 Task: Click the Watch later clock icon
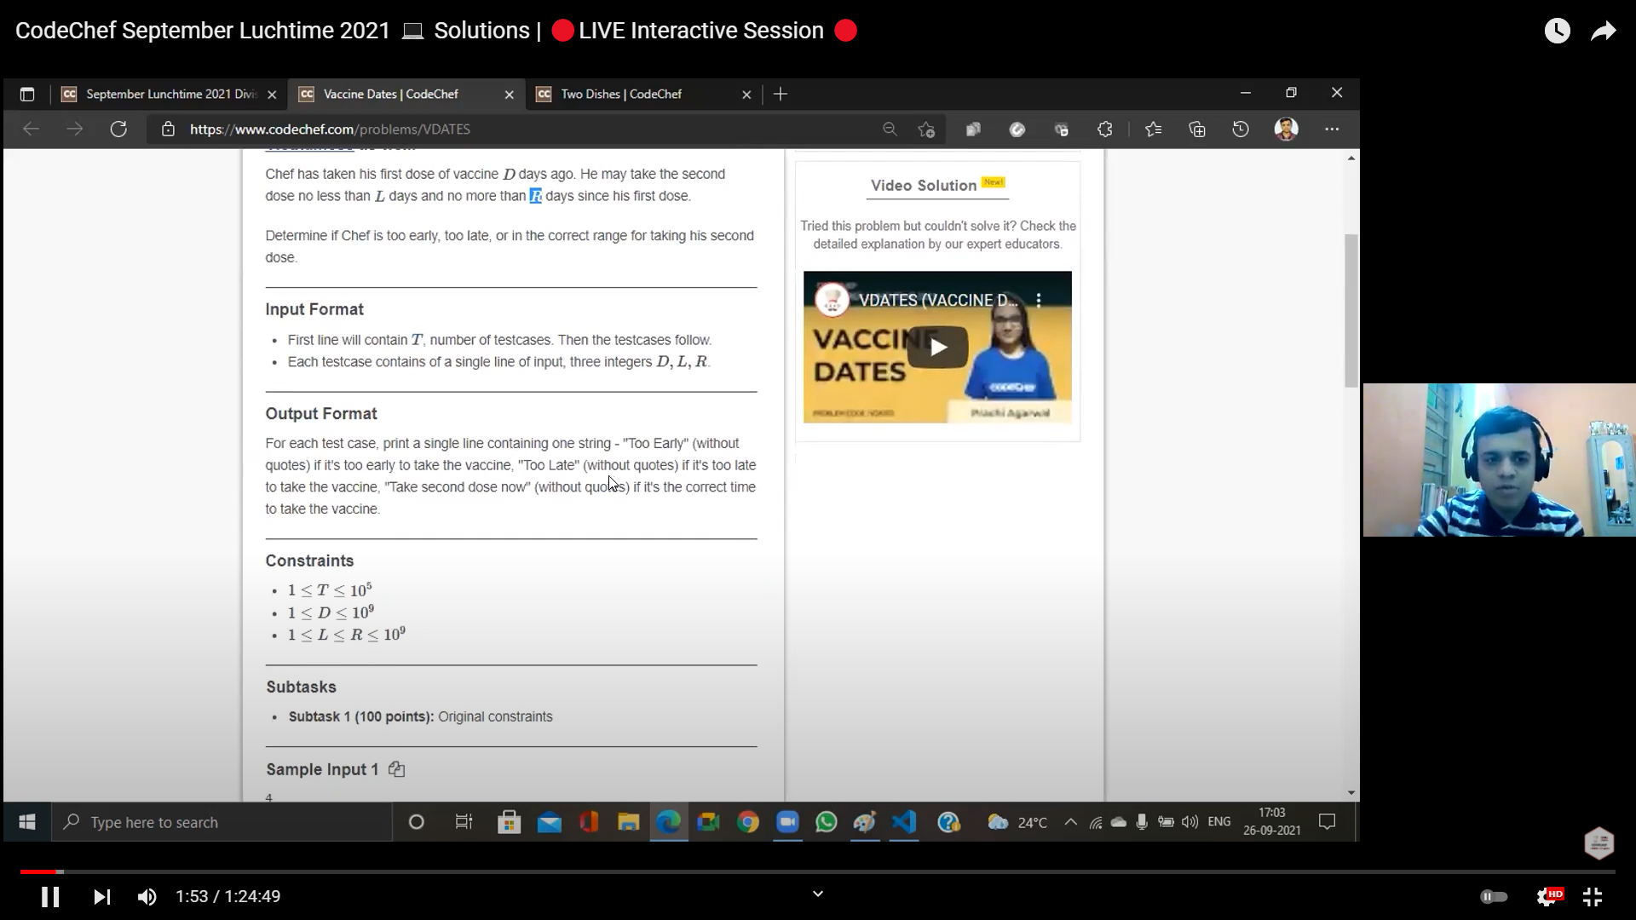pos(1557,31)
